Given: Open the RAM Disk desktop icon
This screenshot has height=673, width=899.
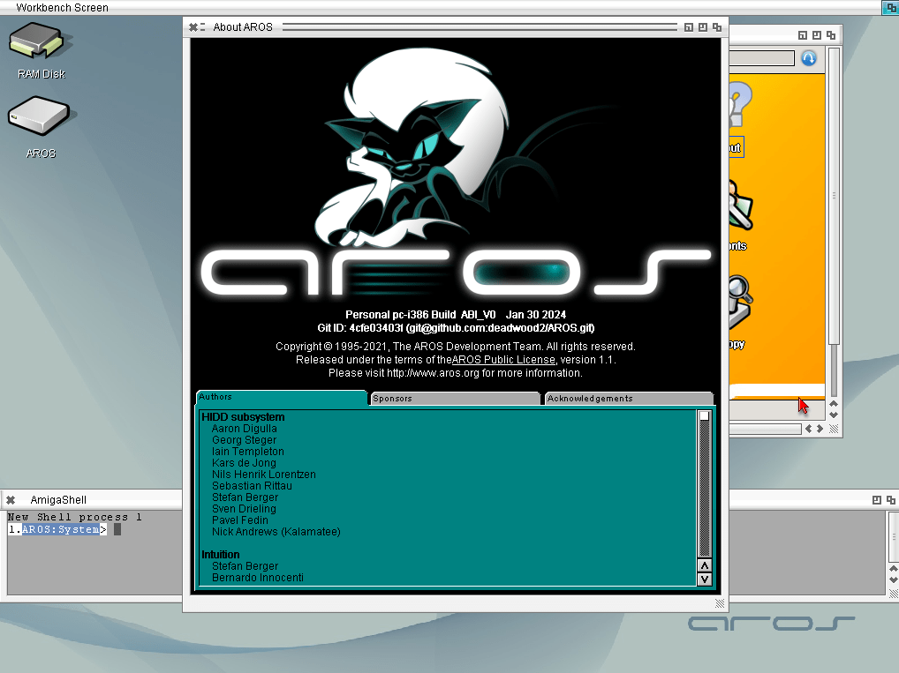Looking at the screenshot, I should pyautogui.click(x=41, y=50).
